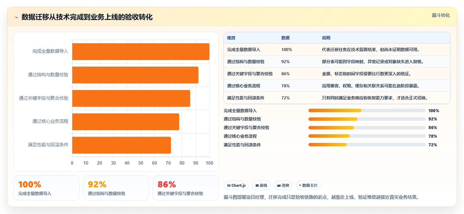Select the 数据卡片 chip
This screenshot has width=464, height=214.
(308, 185)
